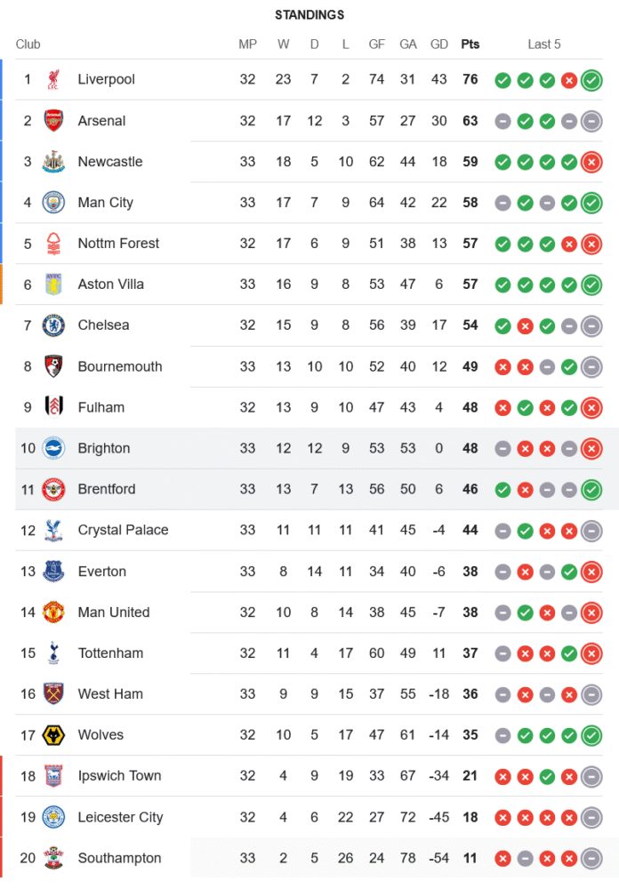Viewport: 619px width, 889px height.
Task: Click the Man City club crest icon
Action: pyautogui.click(x=53, y=203)
